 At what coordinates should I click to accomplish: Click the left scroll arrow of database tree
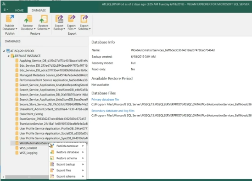(x=3, y=177)
